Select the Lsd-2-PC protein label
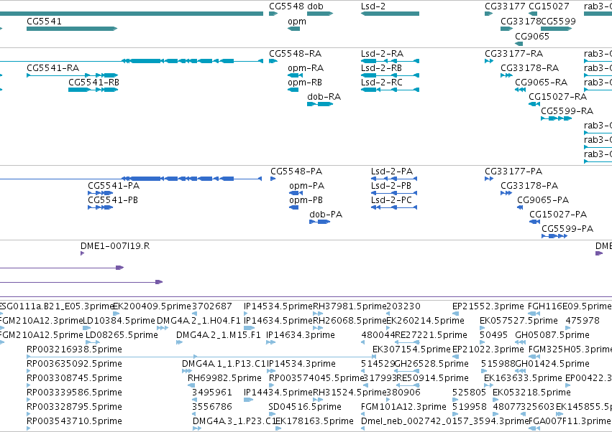 tap(391, 199)
